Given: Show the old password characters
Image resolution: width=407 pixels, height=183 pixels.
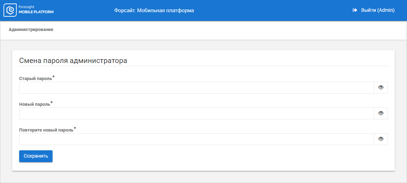Looking at the screenshot, I should pos(381,88).
